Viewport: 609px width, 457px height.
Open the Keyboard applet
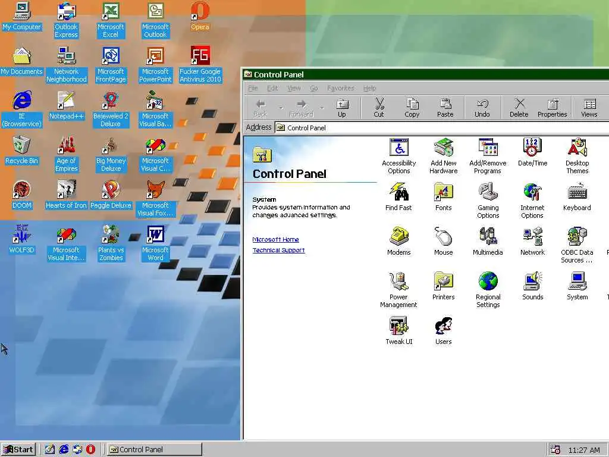[x=577, y=196]
